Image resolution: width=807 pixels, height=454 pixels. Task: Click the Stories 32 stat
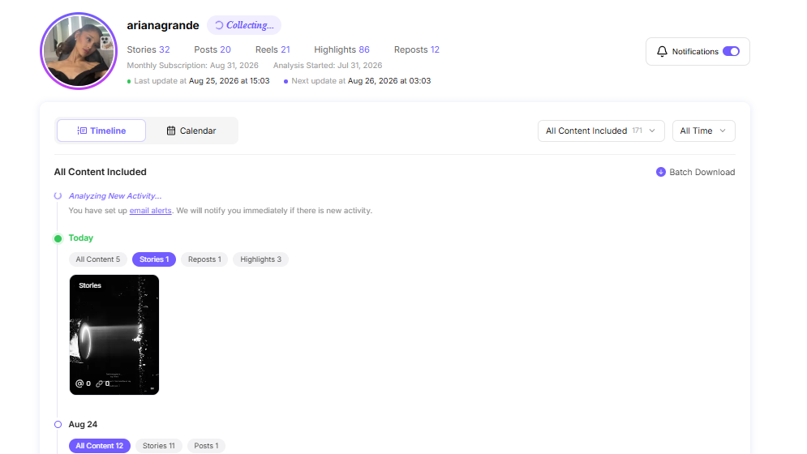pyautogui.click(x=148, y=49)
